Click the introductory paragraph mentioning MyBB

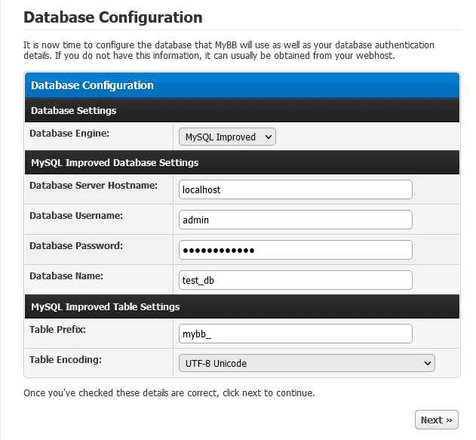pos(229,51)
